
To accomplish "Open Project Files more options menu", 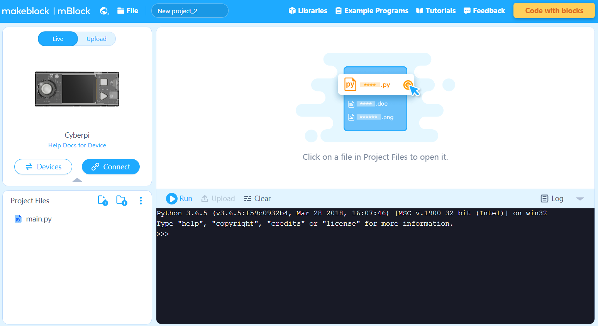I will (141, 201).
